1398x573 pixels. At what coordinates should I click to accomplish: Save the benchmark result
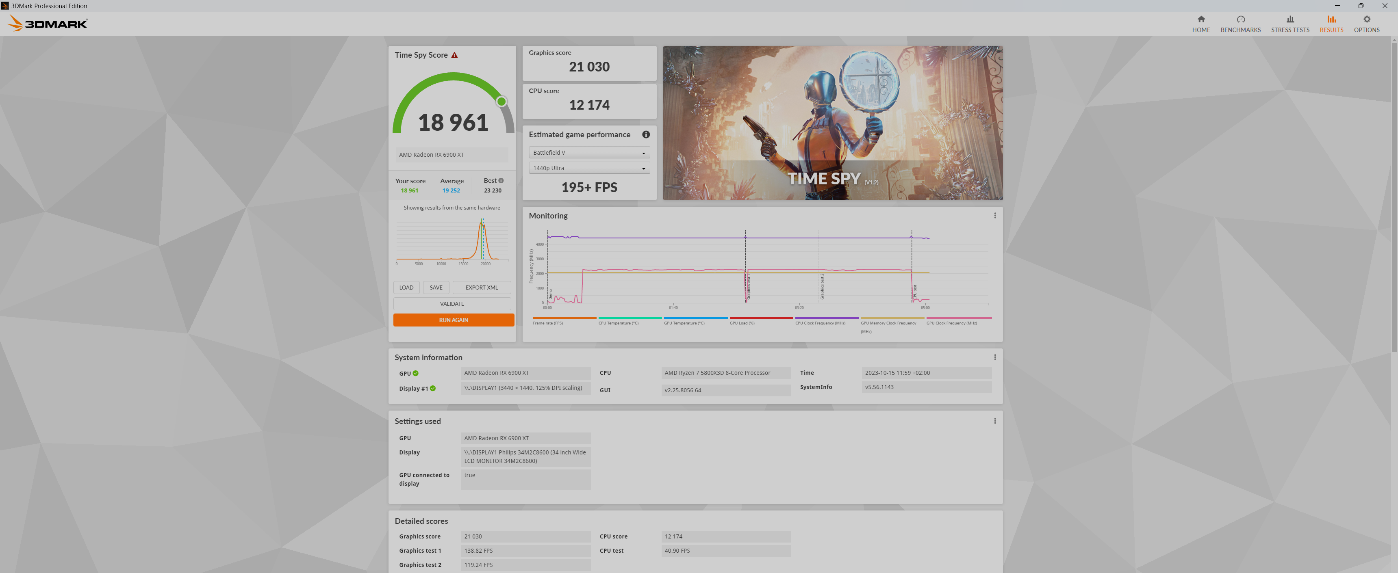click(436, 288)
